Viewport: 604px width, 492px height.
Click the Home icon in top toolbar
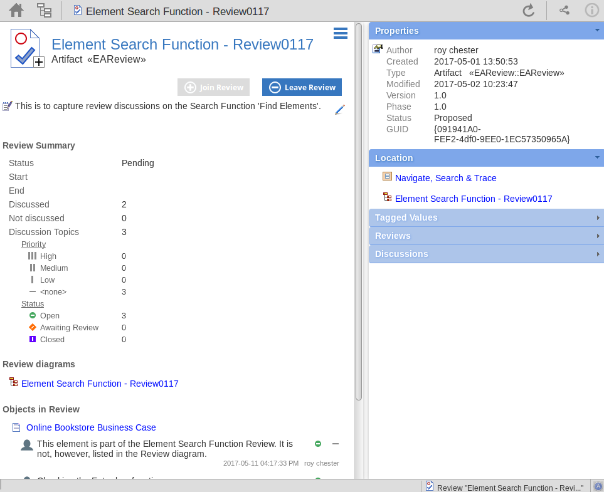point(16,10)
